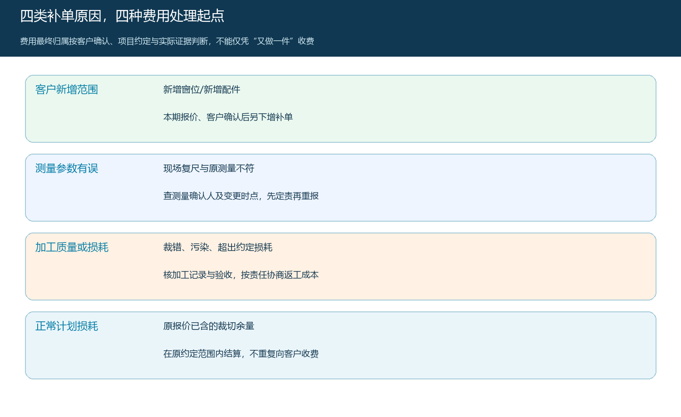
Task: Click the title 四类补单原因，四种费用处理起点
Action: [x=122, y=16]
